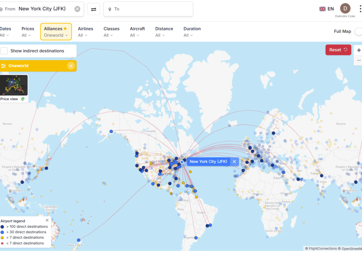Zoom out on the map
Screen dimensions: 362x253
(359, 60)
